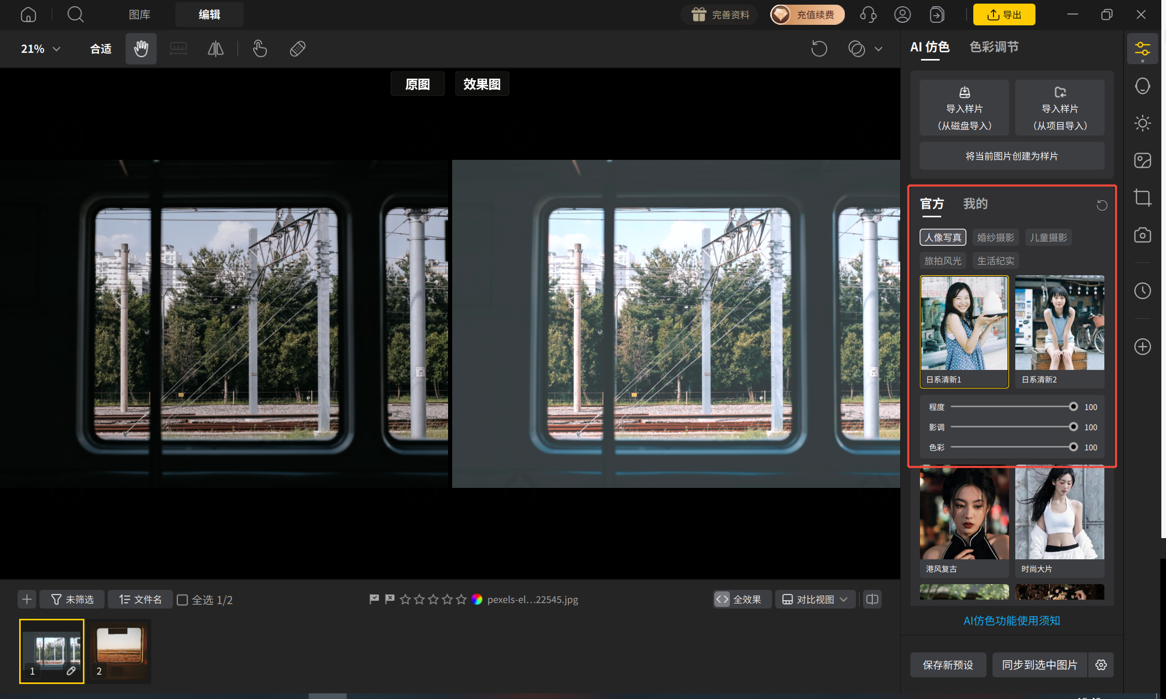1166x699 pixels.
Task: Expand the mask overlay dropdown arrow
Action: 879,49
